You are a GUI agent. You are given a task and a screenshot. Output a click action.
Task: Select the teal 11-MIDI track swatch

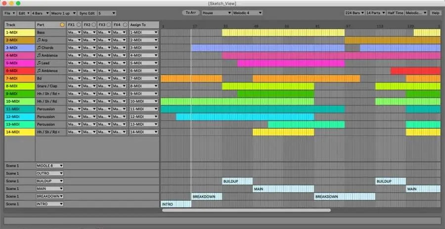20,109
